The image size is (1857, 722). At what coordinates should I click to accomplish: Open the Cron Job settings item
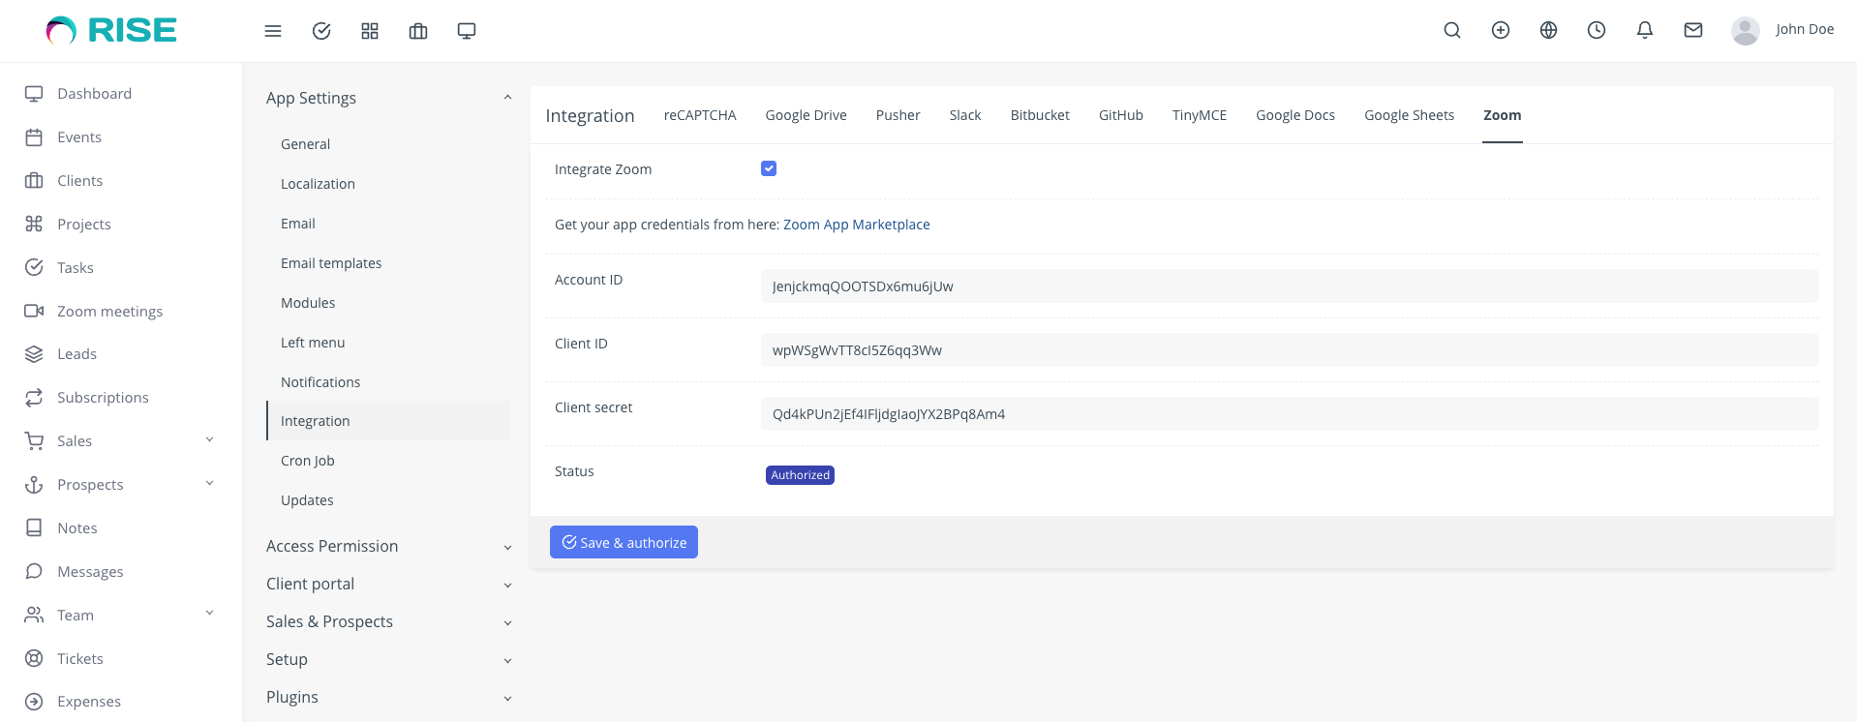[x=307, y=461]
